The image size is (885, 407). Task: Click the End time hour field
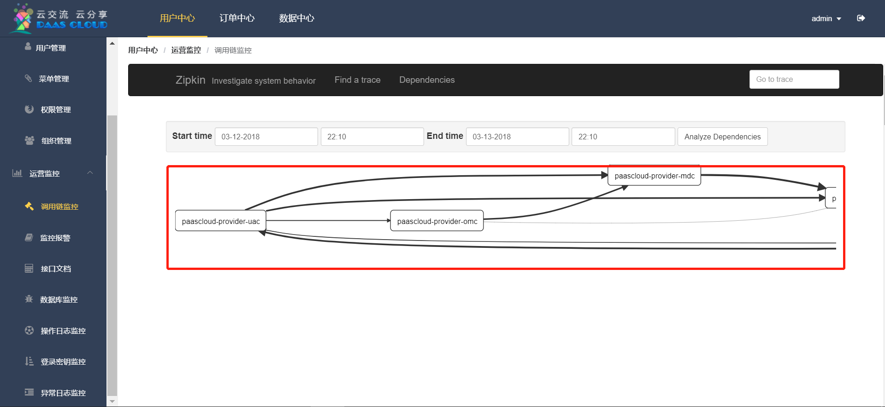[623, 137]
